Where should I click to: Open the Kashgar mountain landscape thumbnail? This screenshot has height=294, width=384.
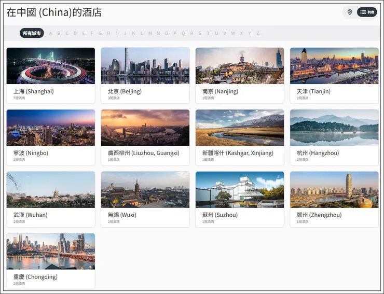click(x=240, y=128)
